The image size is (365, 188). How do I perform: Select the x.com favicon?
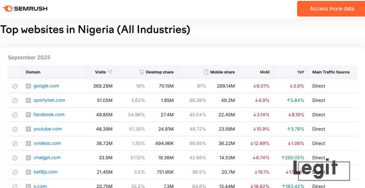click(28, 186)
